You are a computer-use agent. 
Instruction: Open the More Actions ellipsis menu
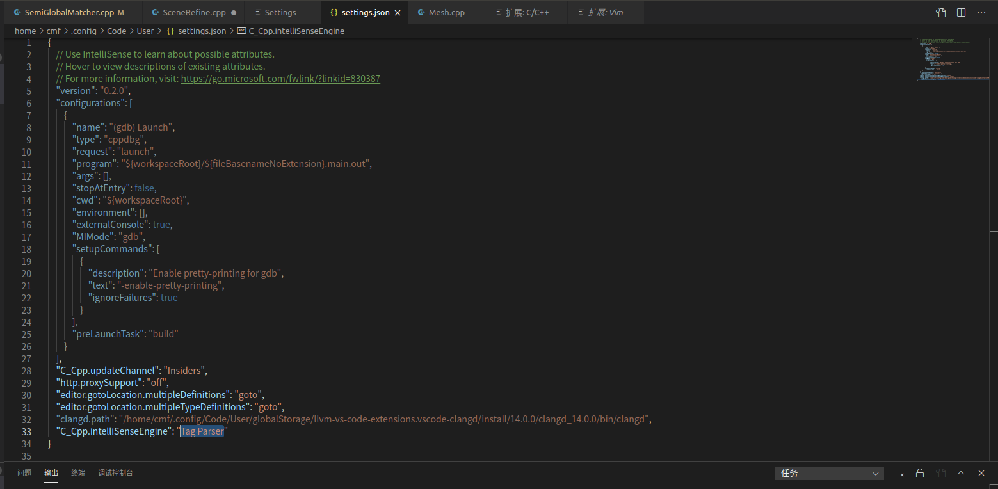coord(981,13)
